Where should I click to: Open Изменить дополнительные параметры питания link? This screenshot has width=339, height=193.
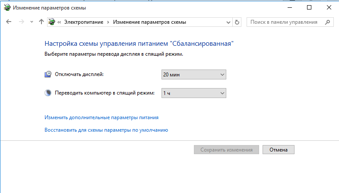[x=101, y=117]
